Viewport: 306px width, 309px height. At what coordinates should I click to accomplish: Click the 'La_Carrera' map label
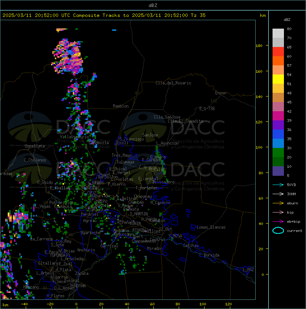[42, 239]
